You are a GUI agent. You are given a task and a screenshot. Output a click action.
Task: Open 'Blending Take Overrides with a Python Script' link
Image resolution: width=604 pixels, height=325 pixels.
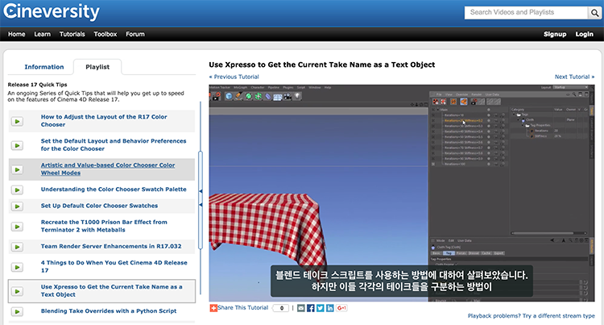[x=109, y=311]
